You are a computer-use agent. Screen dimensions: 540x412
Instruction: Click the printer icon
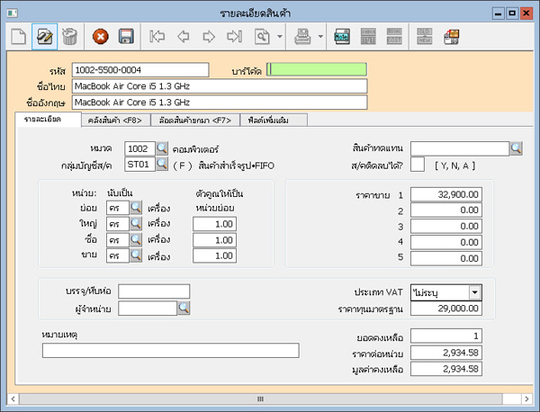[302, 37]
